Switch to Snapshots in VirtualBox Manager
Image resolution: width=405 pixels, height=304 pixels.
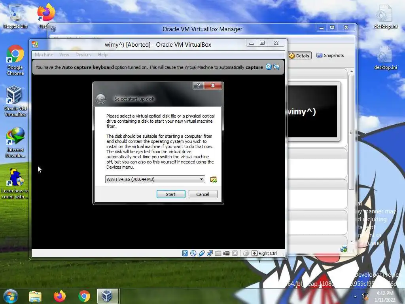pyautogui.click(x=330, y=55)
